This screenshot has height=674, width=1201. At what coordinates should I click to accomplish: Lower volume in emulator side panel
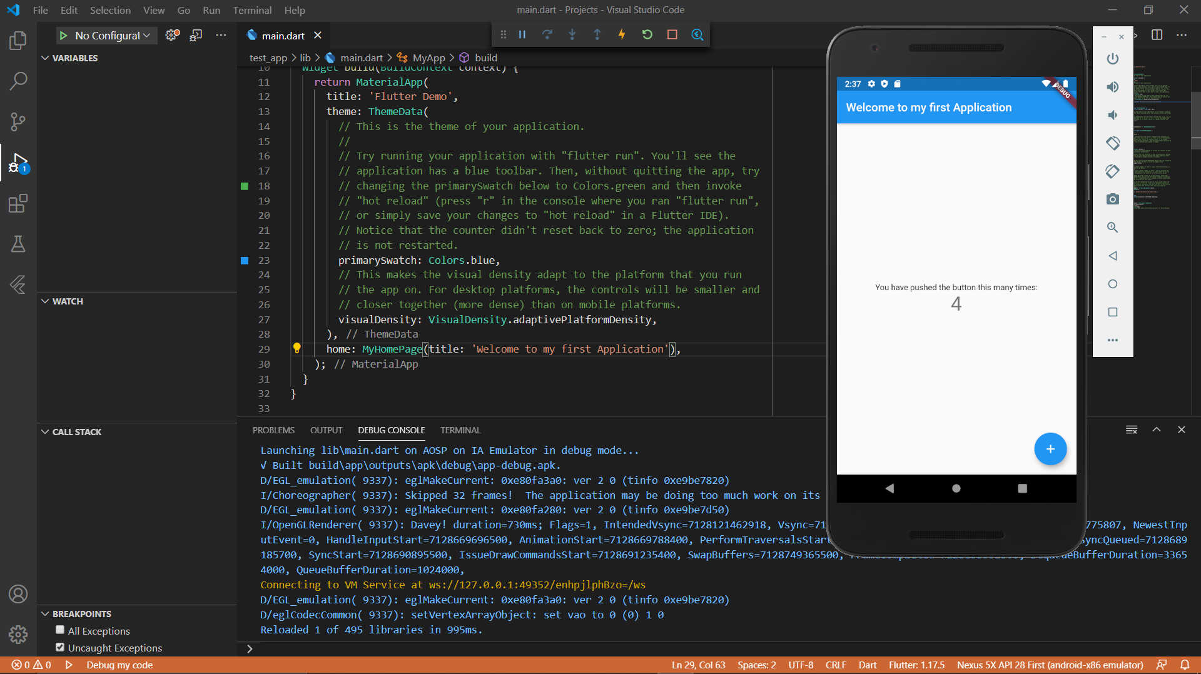coord(1112,115)
